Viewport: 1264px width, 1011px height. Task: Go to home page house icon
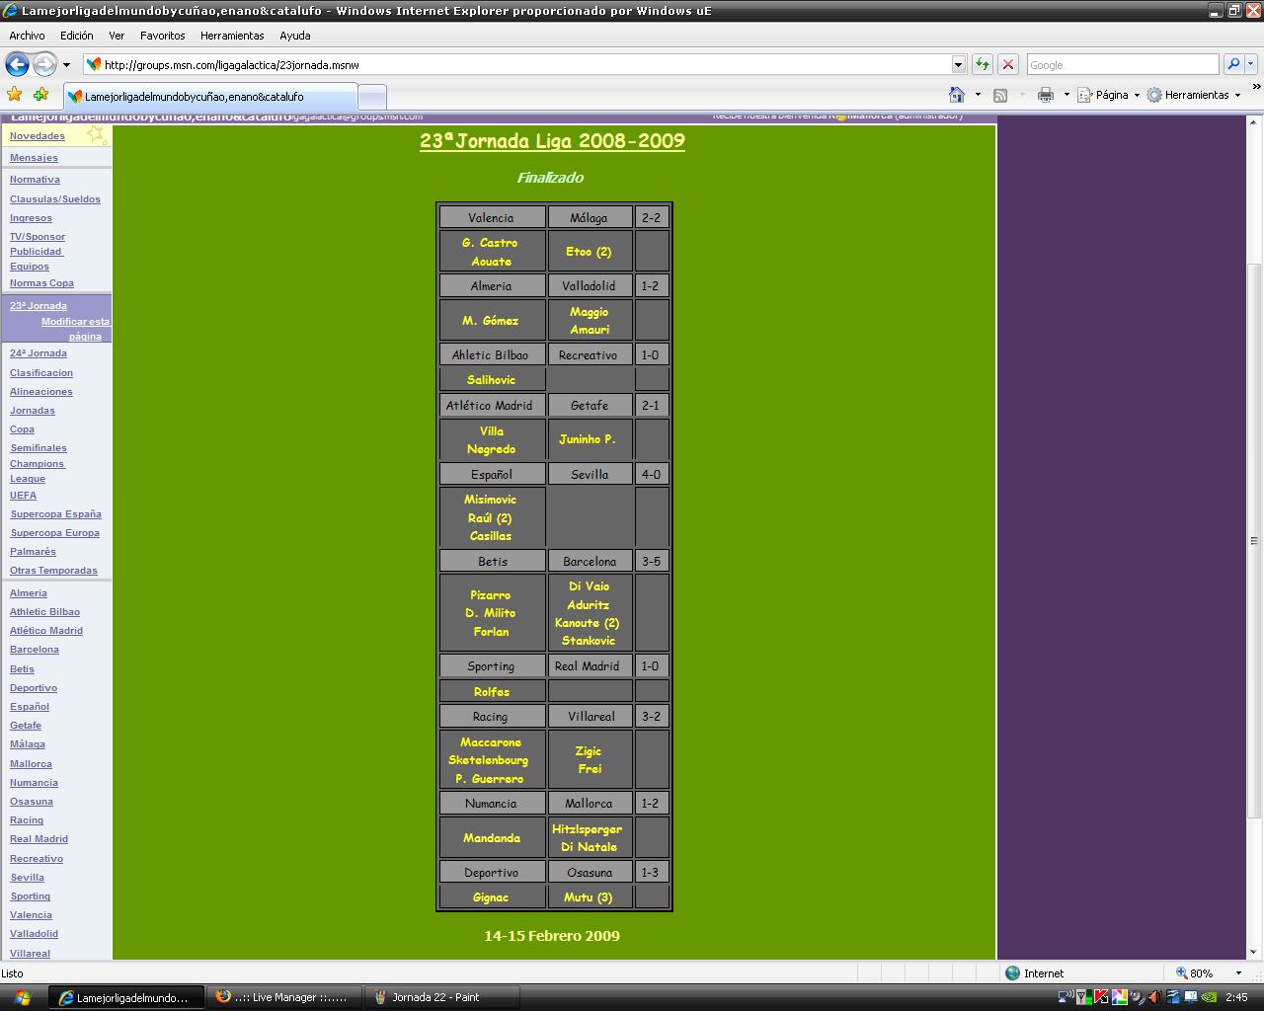956,95
